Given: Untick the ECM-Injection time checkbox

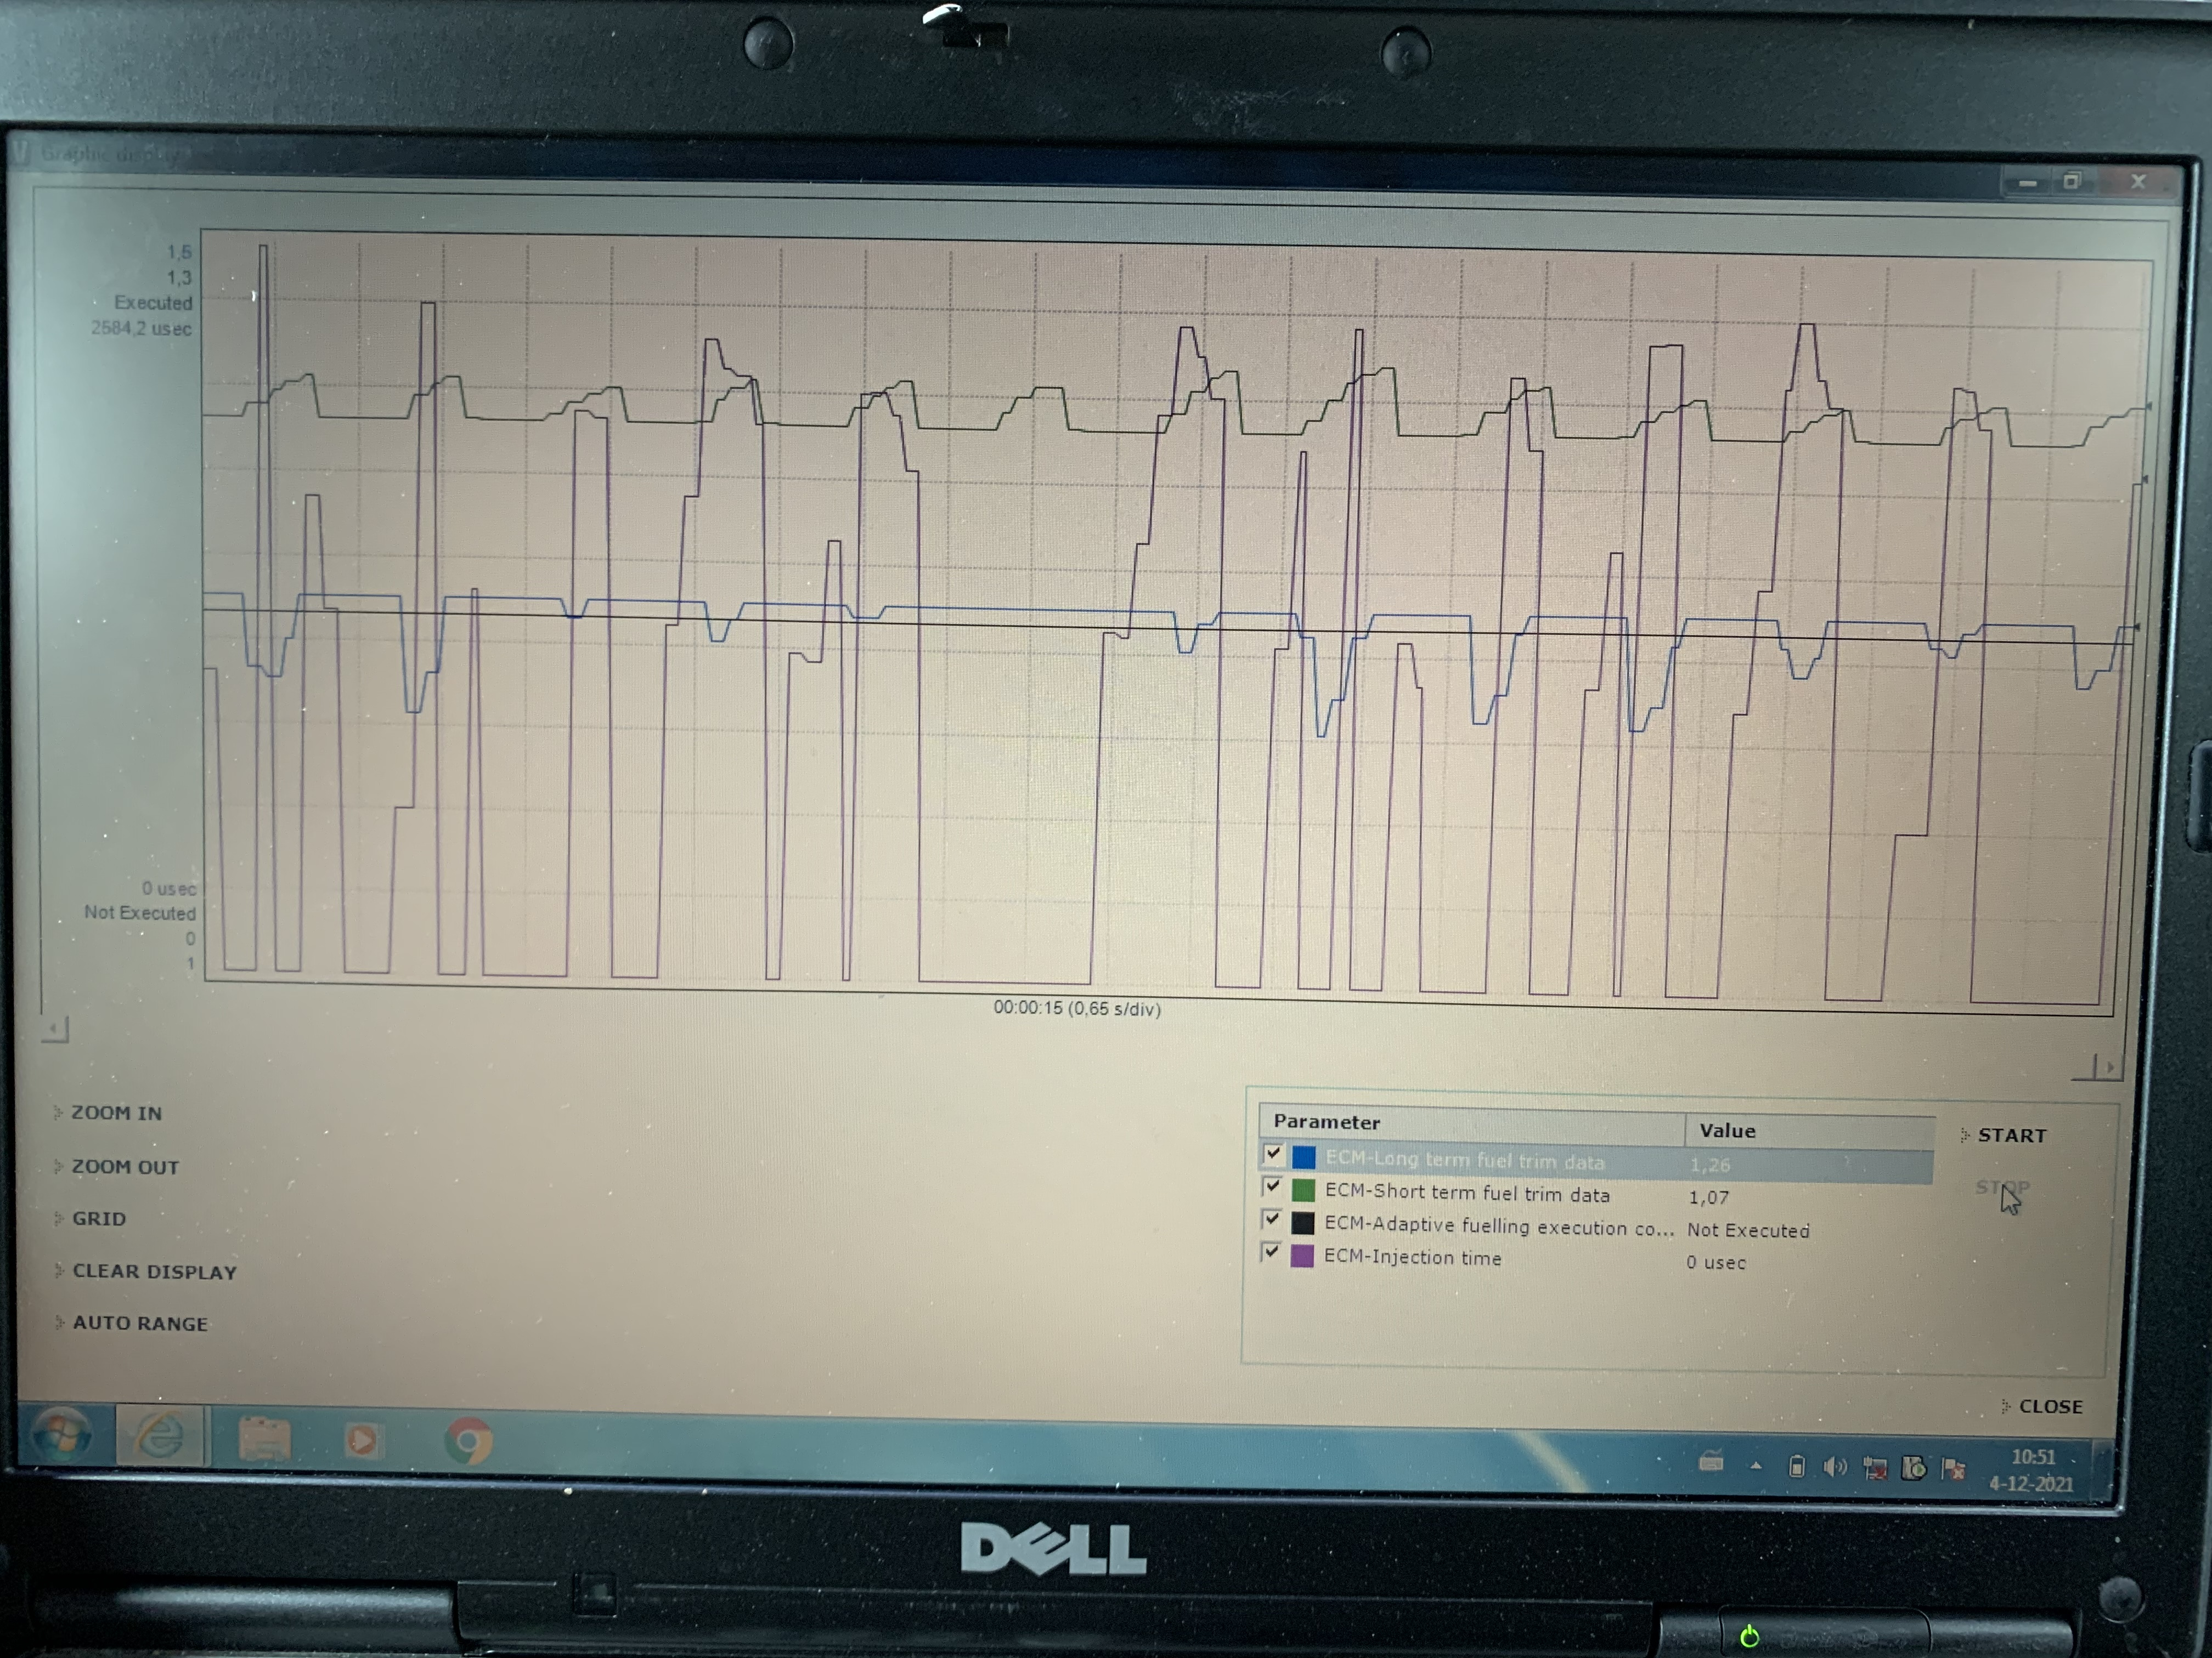Looking at the screenshot, I should (x=1271, y=1251).
